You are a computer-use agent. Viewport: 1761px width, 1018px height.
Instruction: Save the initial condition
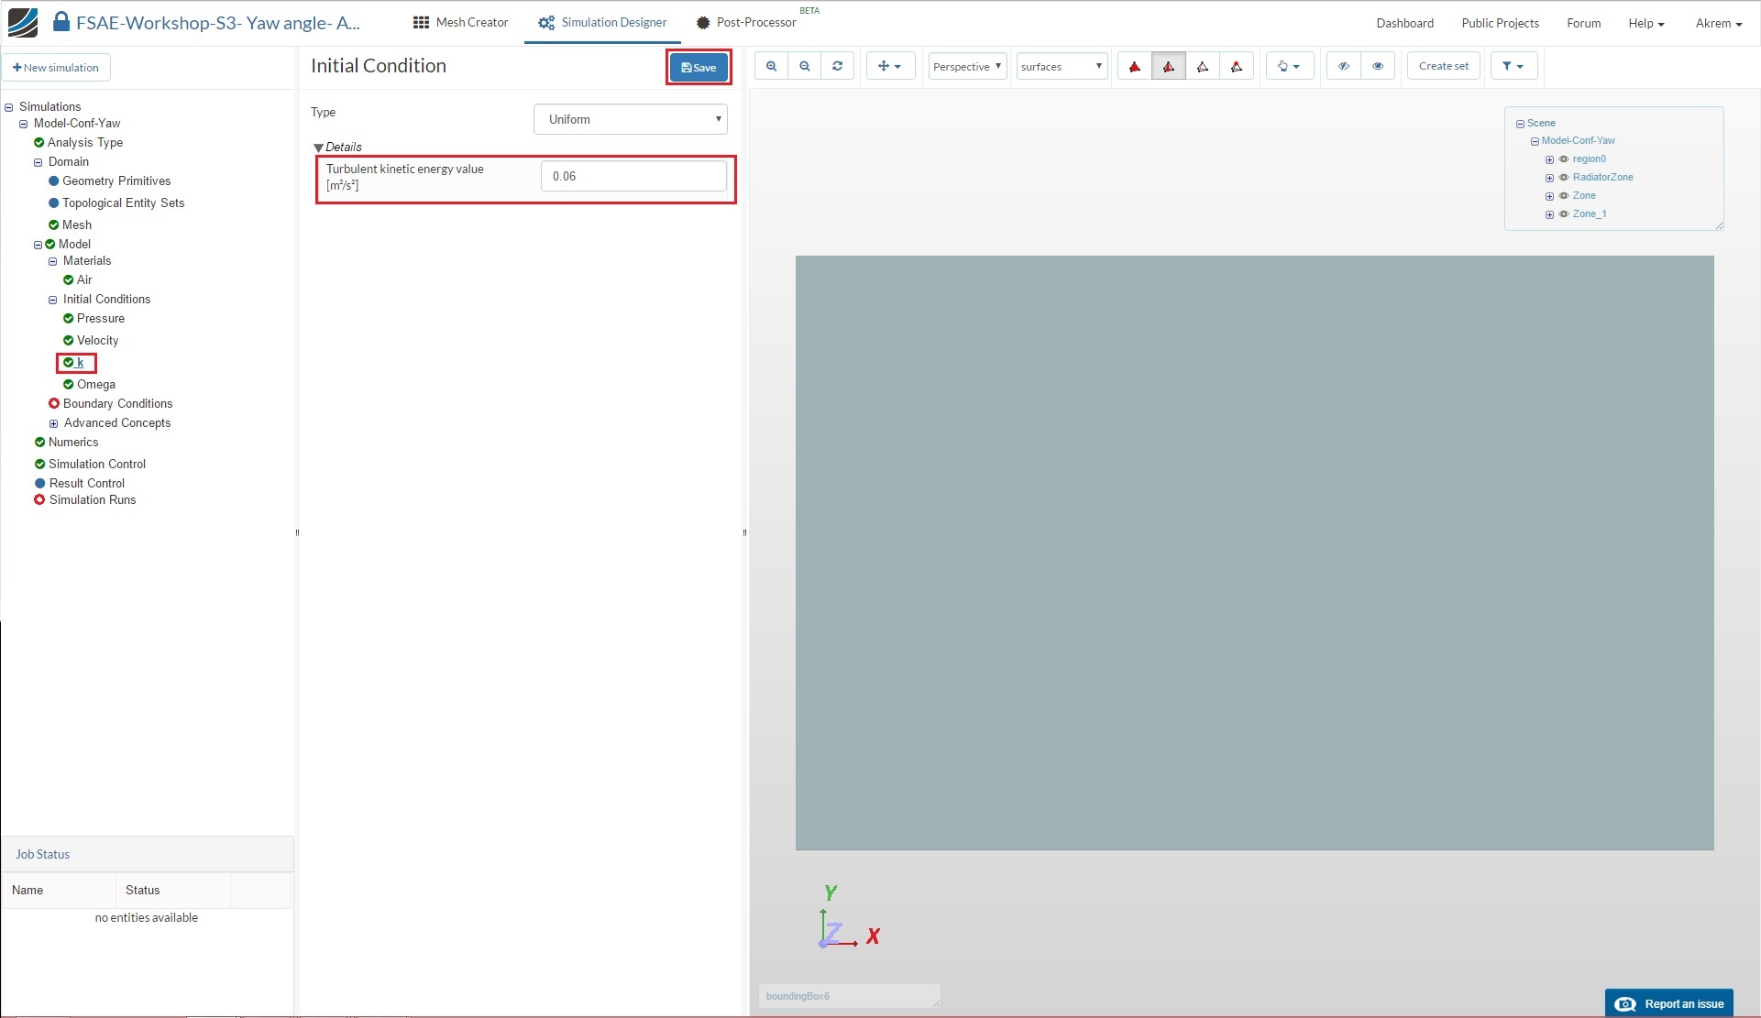699,67
